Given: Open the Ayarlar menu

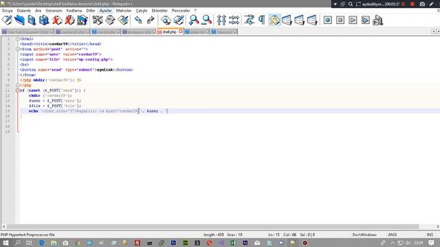Looking at the screenshot, I should pyautogui.click(x=105, y=11).
